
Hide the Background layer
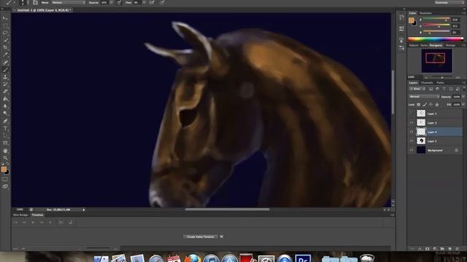pos(412,150)
